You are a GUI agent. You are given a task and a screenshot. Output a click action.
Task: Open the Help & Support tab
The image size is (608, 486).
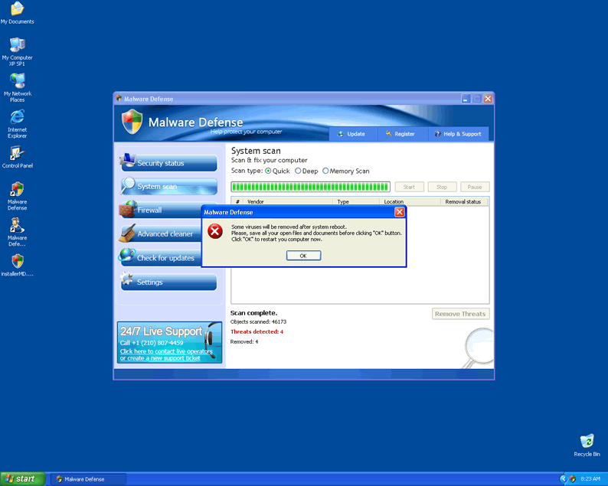coord(458,134)
